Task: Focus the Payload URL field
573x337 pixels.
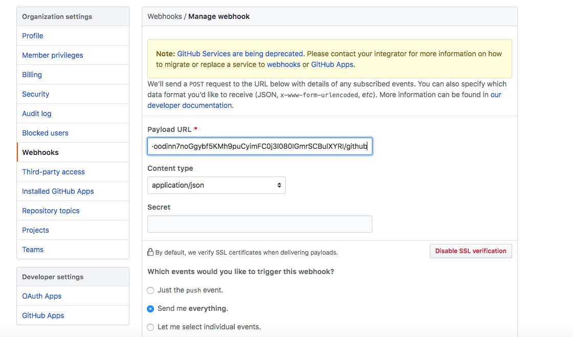Action: [x=260, y=146]
